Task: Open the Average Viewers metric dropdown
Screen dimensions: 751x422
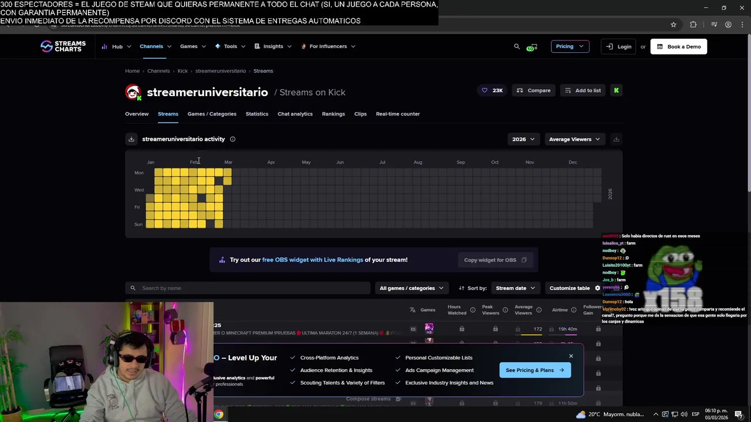Action: 574,139
